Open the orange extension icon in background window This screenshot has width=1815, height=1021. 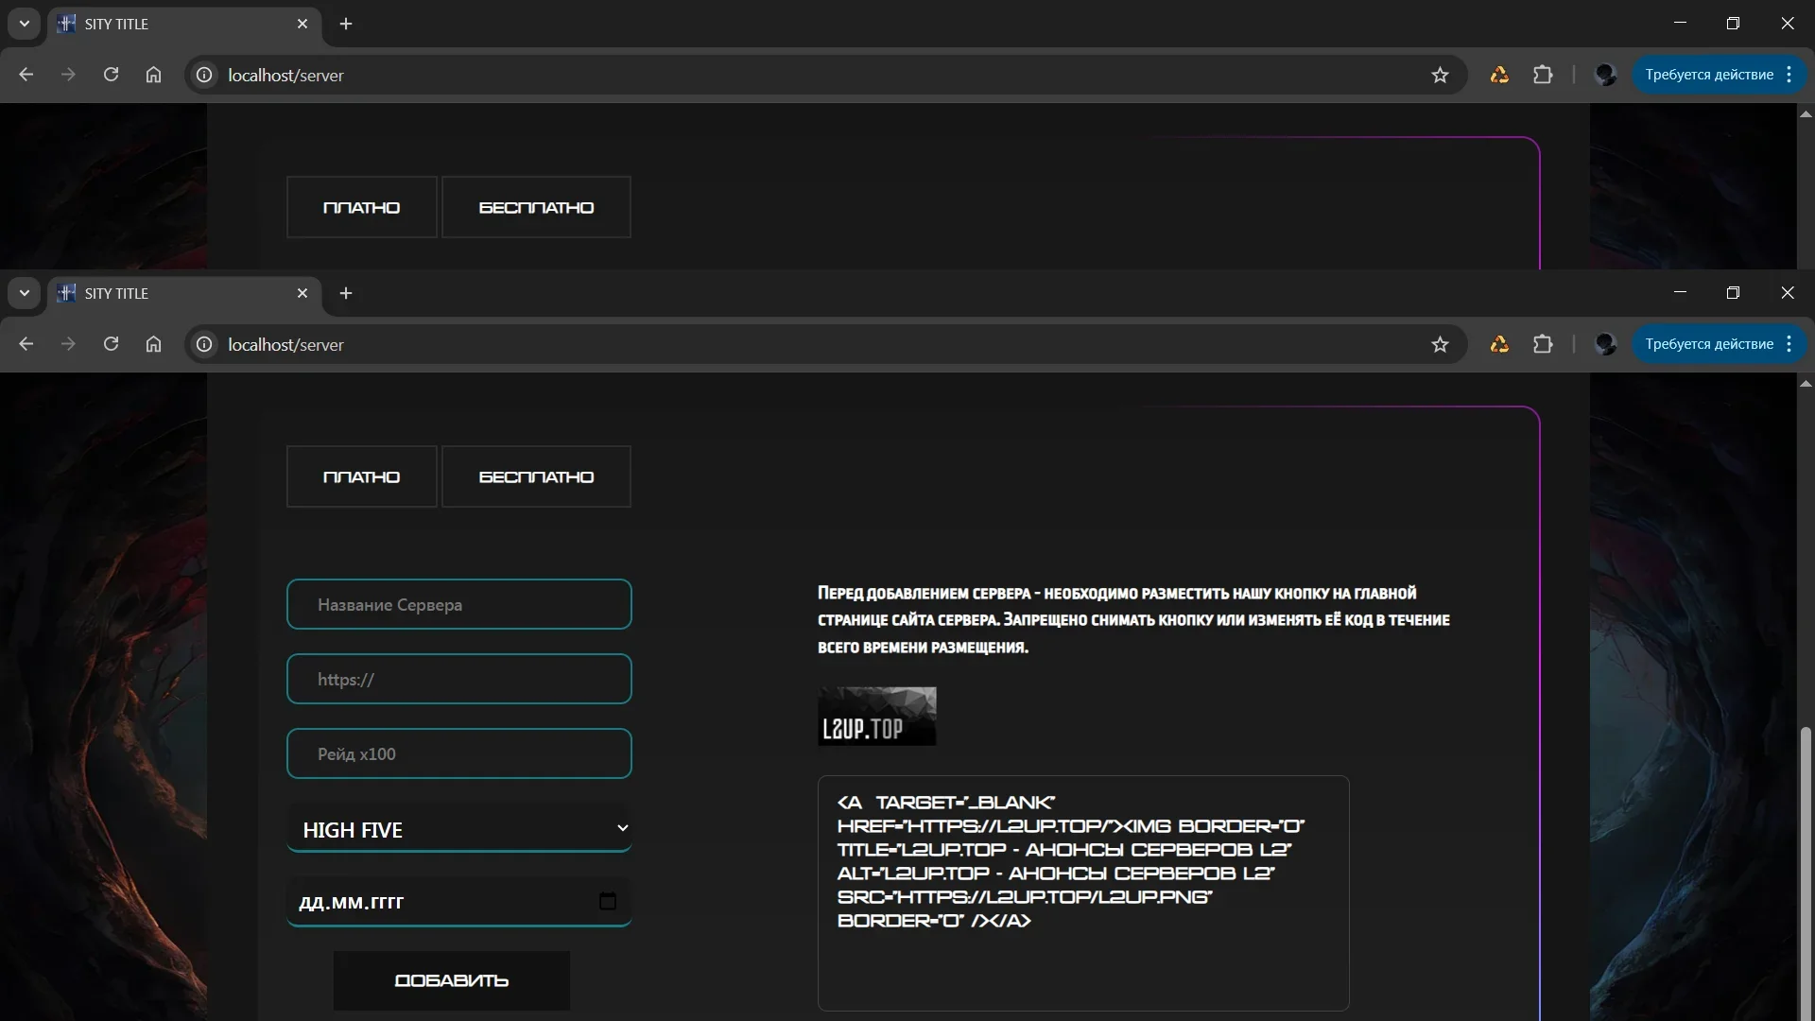[x=1499, y=75]
